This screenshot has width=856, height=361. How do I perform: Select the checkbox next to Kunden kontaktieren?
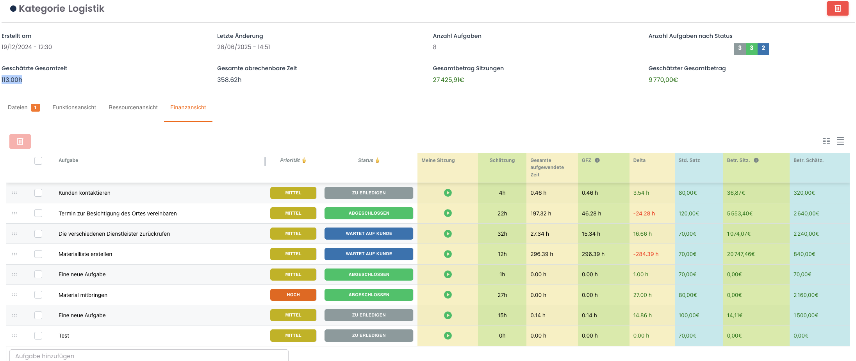[38, 193]
